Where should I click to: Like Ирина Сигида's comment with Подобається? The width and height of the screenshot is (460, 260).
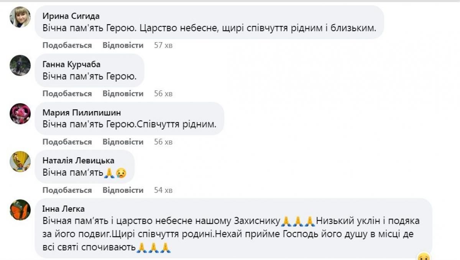pos(67,45)
